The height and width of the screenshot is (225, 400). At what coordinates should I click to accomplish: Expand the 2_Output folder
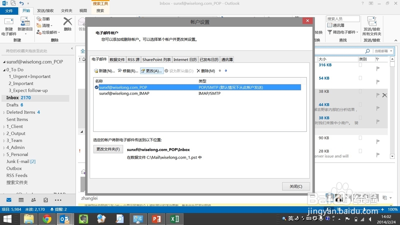point(4,134)
